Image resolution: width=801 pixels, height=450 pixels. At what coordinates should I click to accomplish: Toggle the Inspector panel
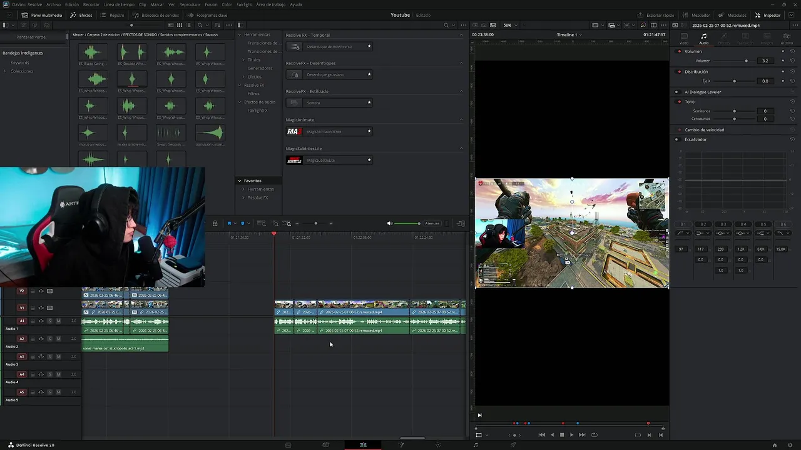click(768, 15)
